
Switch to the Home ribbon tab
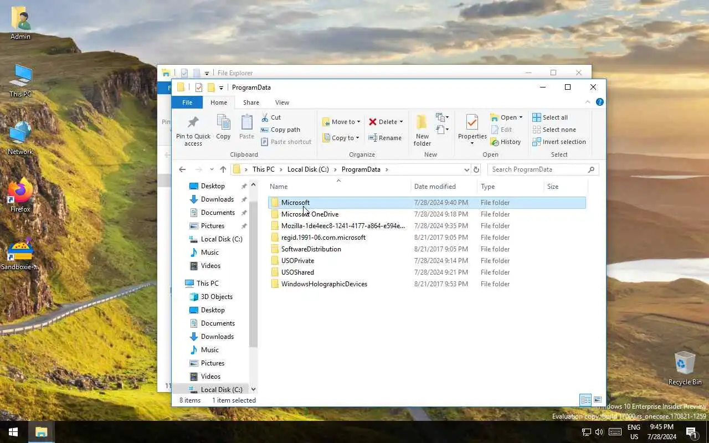[x=219, y=102]
